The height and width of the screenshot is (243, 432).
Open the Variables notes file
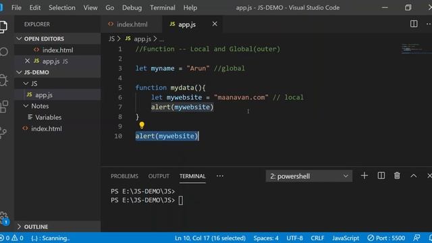57,117
